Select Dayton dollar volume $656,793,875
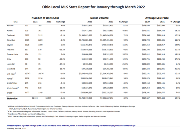This screenshot has height=132, width=188. 86,45
